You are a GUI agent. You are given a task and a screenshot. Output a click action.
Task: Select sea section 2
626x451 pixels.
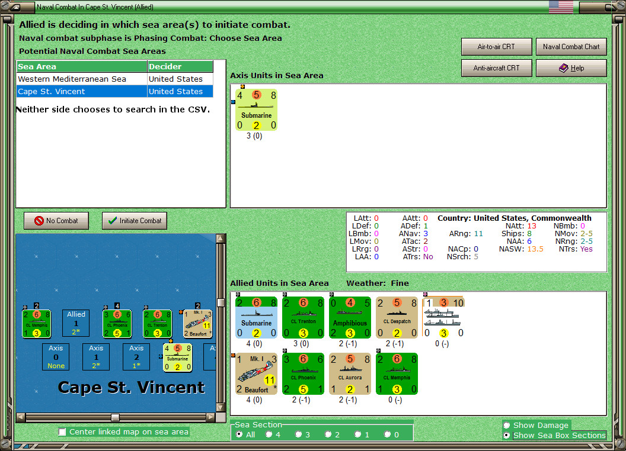click(328, 434)
